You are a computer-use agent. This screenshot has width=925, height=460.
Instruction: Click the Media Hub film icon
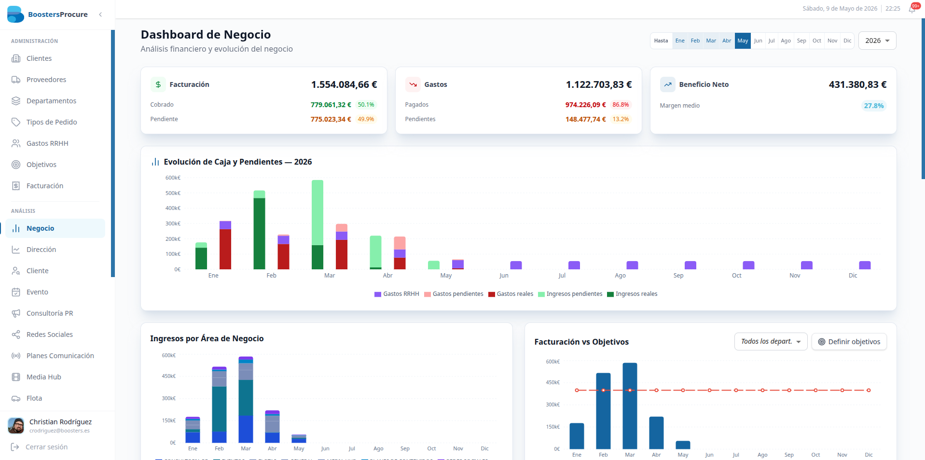click(16, 377)
